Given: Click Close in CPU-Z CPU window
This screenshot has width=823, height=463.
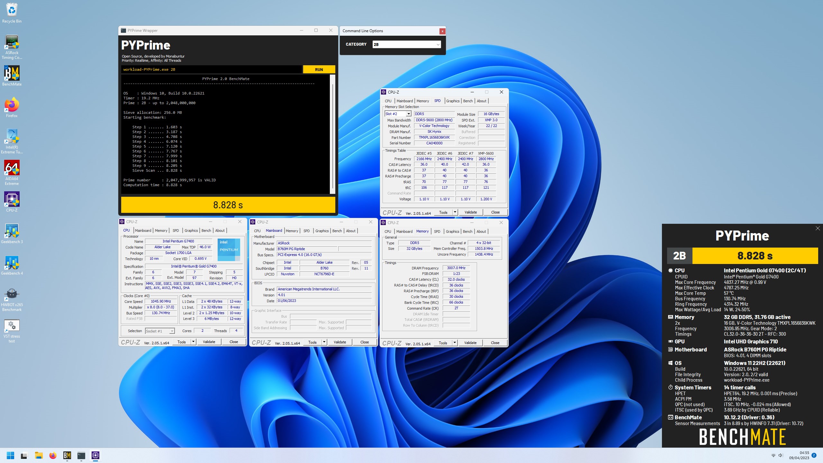Looking at the screenshot, I should point(234,342).
